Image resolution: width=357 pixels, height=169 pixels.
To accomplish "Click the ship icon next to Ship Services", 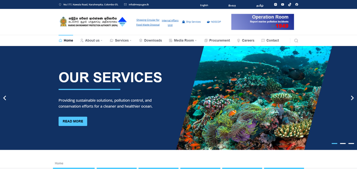I will [183, 22].
